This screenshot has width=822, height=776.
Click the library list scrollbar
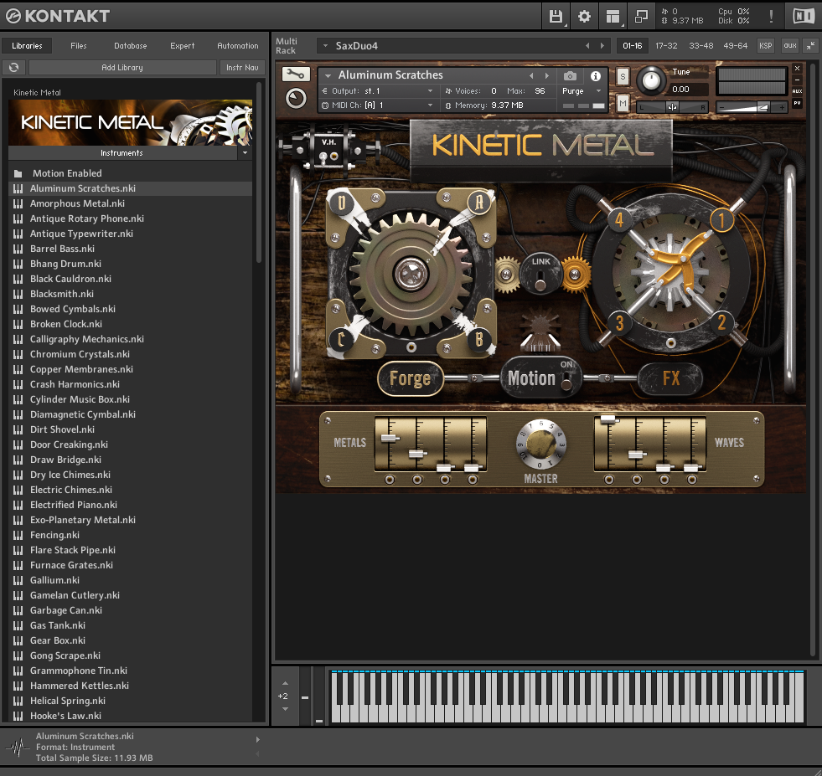258,172
